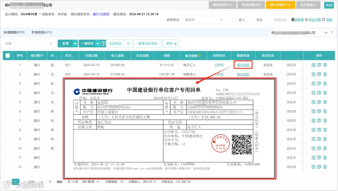Click the 一键获取 button
The image size is (338, 191).
tap(87, 44)
